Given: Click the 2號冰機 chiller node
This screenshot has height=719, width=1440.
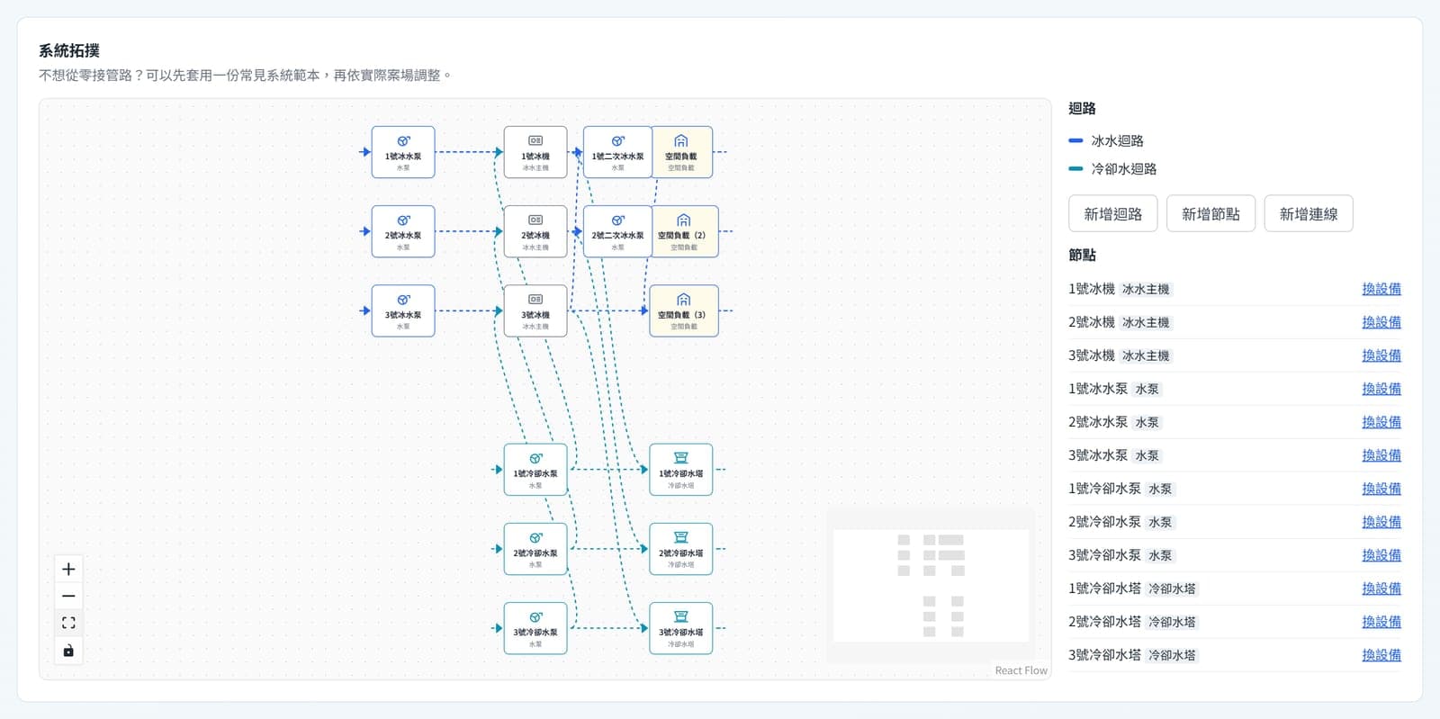Looking at the screenshot, I should [x=535, y=231].
